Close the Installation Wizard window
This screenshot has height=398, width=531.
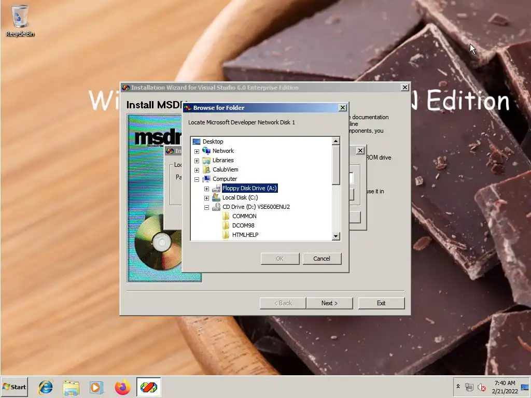pyautogui.click(x=404, y=87)
